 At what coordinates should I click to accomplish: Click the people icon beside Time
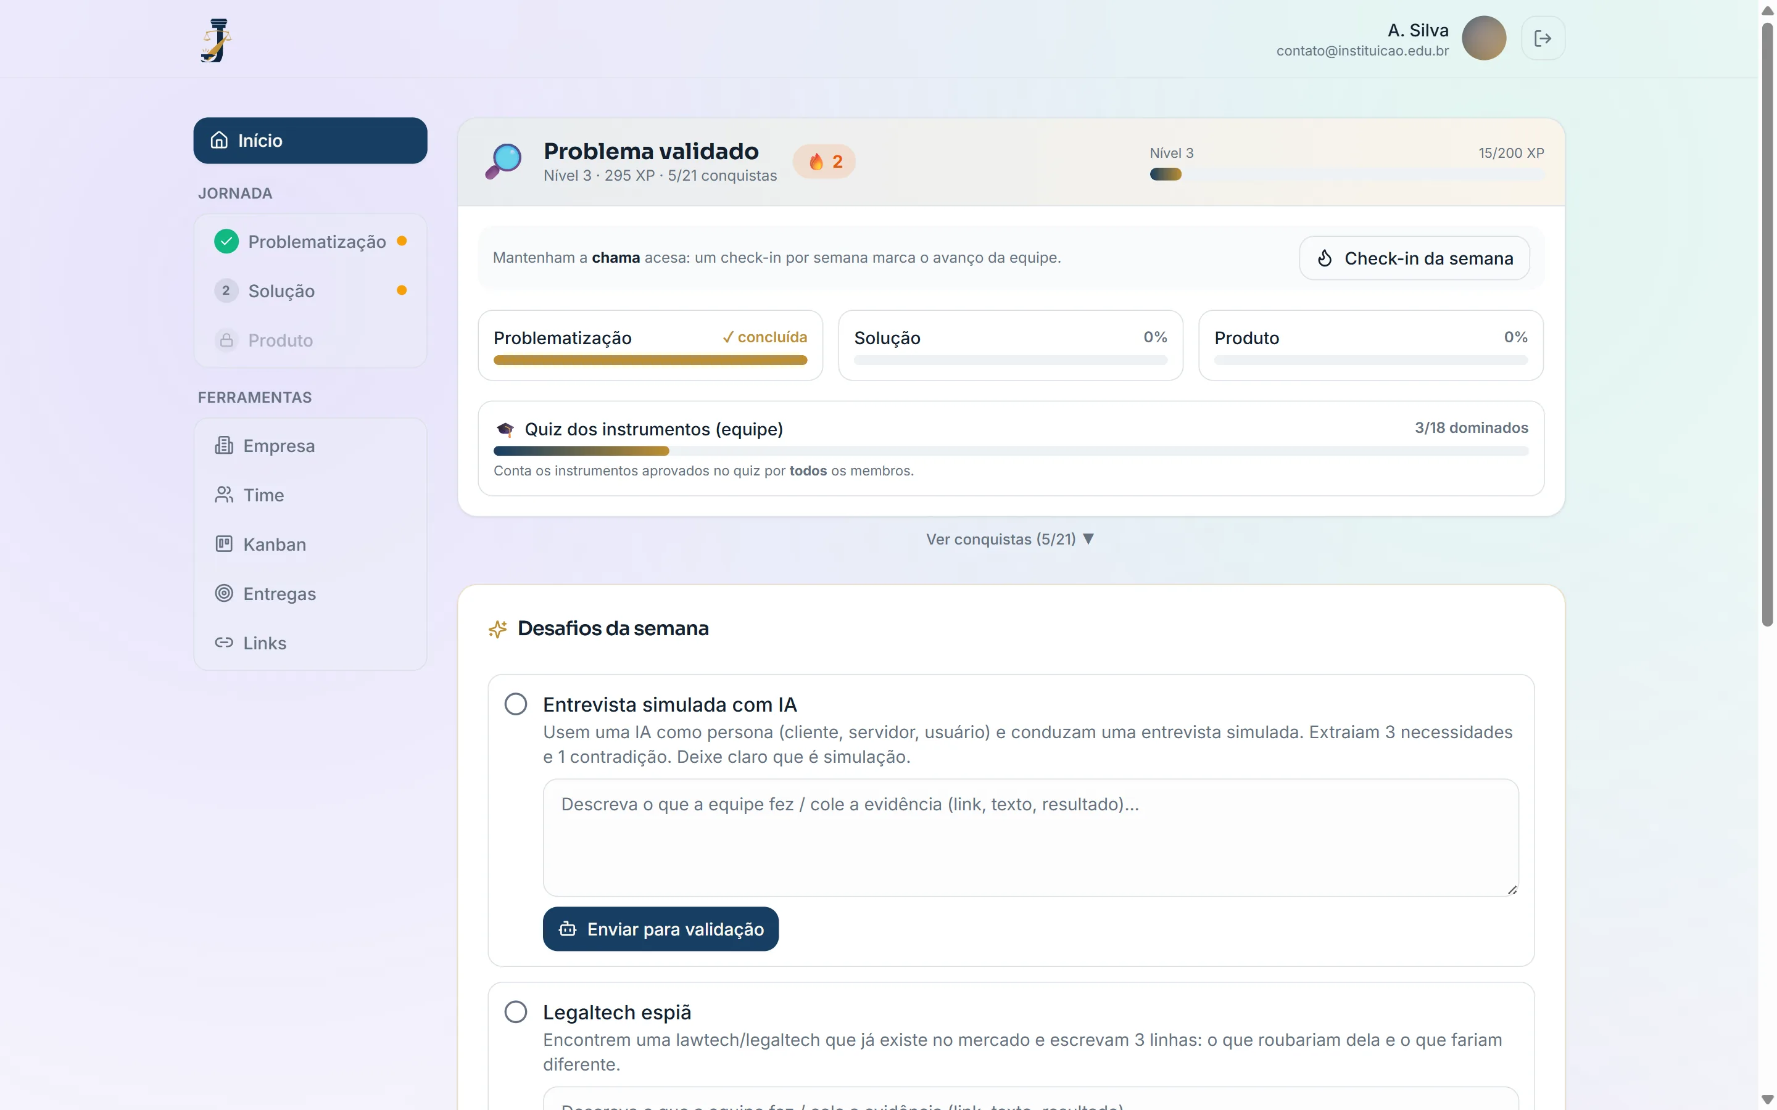tap(224, 495)
